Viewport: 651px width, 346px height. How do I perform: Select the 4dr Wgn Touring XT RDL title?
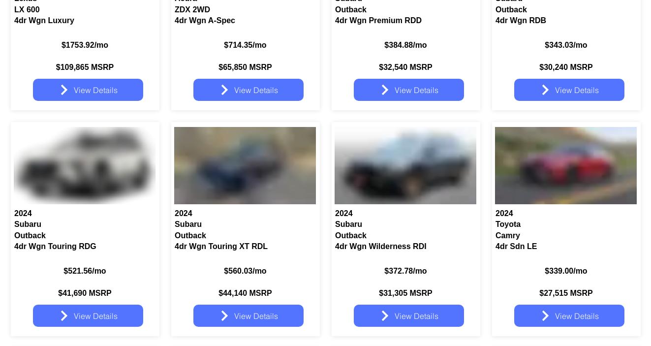pos(221,247)
